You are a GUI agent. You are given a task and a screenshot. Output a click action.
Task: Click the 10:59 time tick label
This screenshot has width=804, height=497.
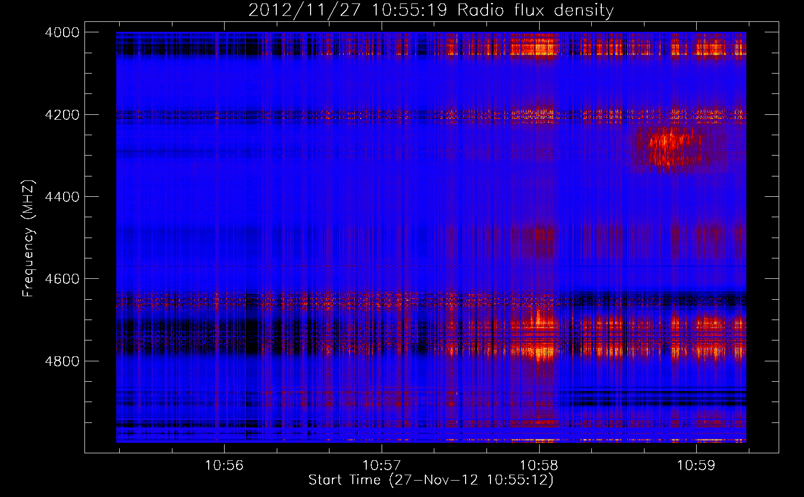point(696,465)
